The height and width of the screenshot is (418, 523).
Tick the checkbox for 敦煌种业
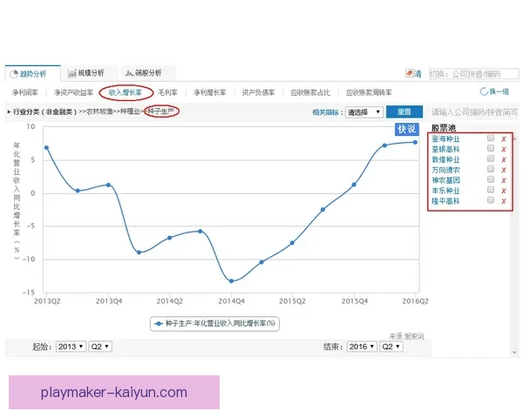tap(491, 158)
